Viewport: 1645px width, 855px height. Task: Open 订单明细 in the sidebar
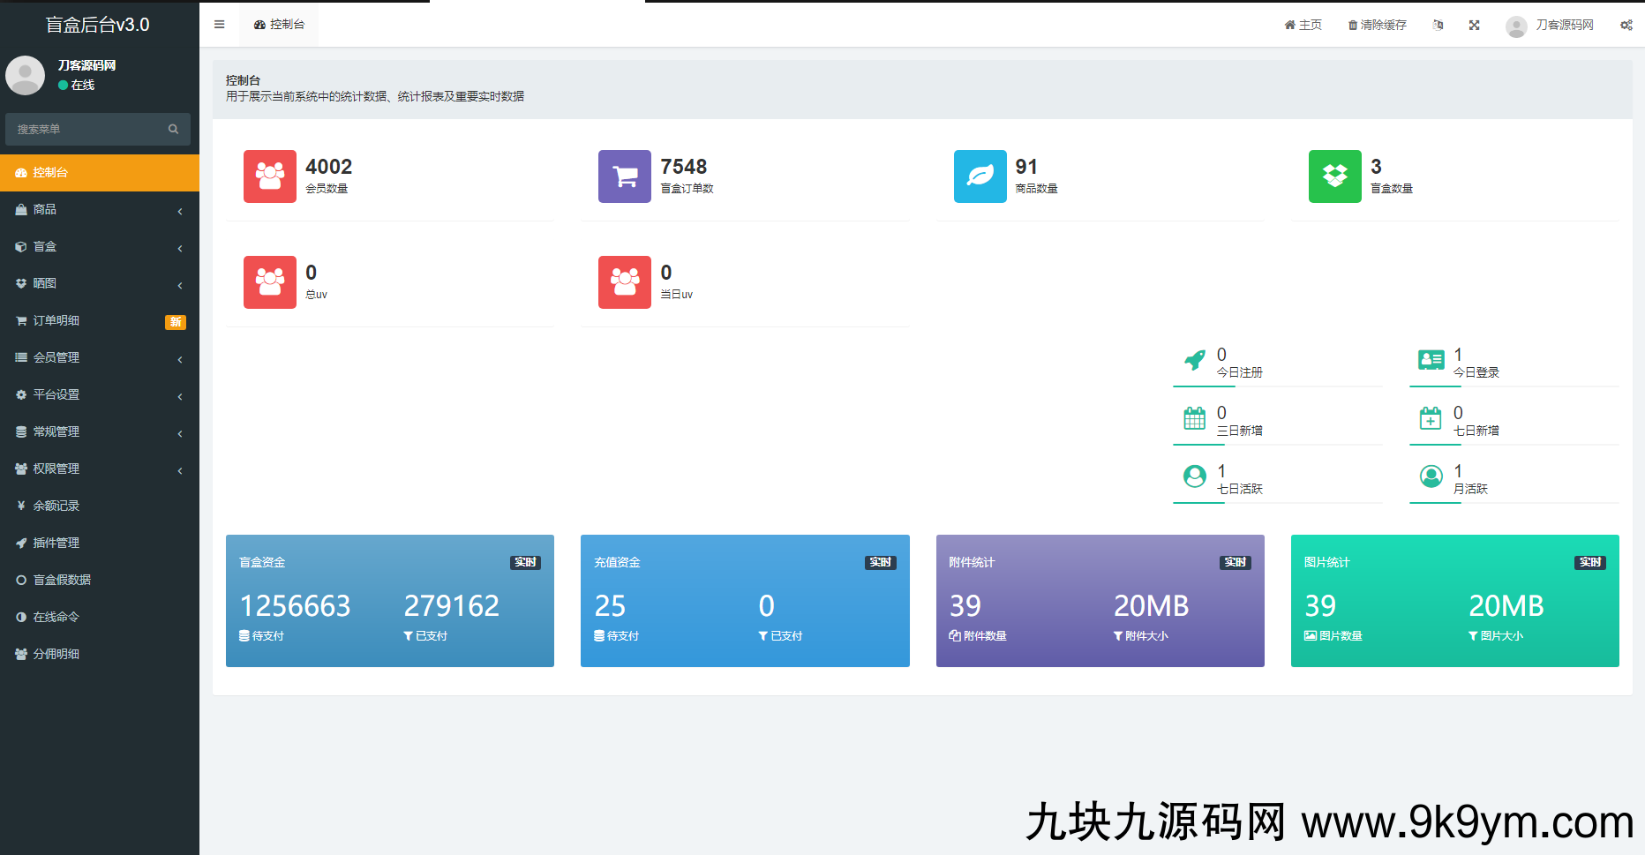coord(56,321)
